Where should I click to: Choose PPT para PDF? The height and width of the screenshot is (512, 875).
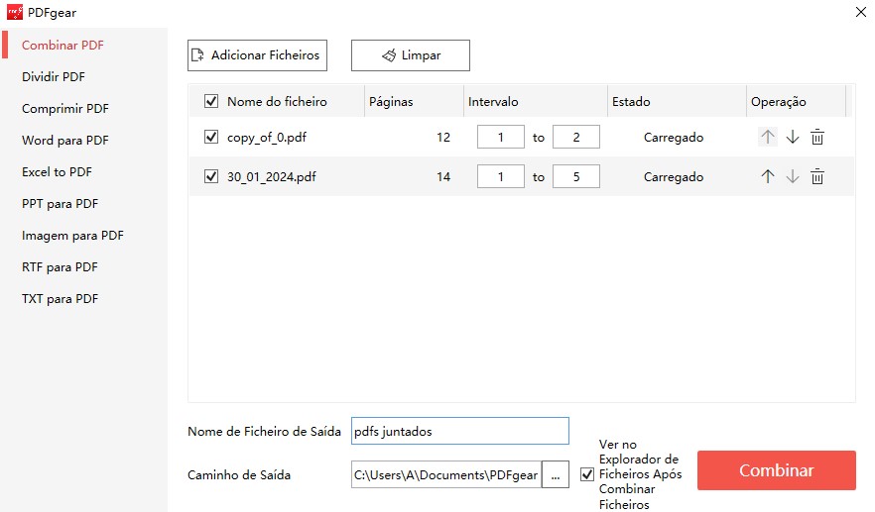(60, 204)
